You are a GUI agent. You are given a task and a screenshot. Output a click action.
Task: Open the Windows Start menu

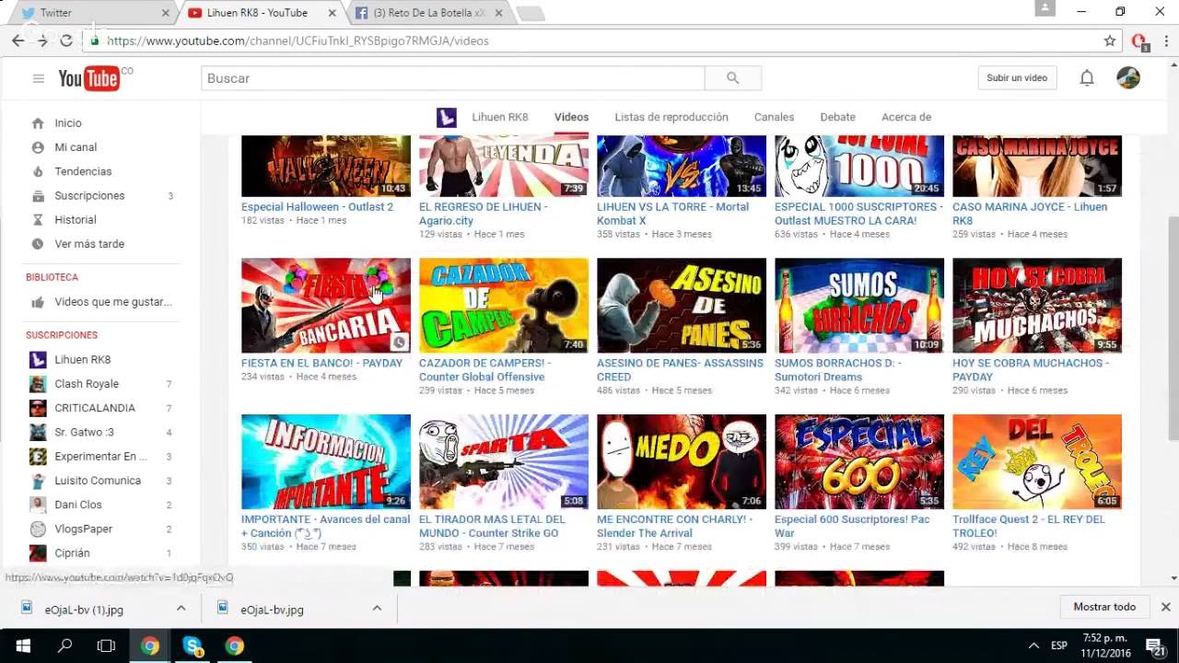22,646
